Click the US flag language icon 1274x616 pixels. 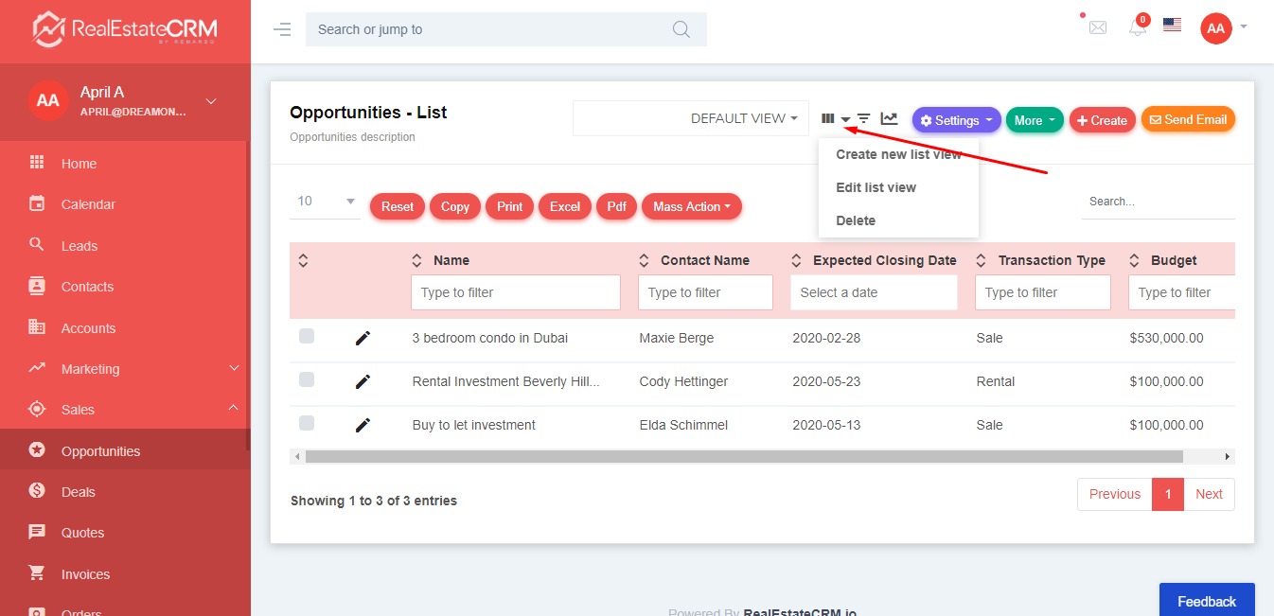pos(1172,26)
